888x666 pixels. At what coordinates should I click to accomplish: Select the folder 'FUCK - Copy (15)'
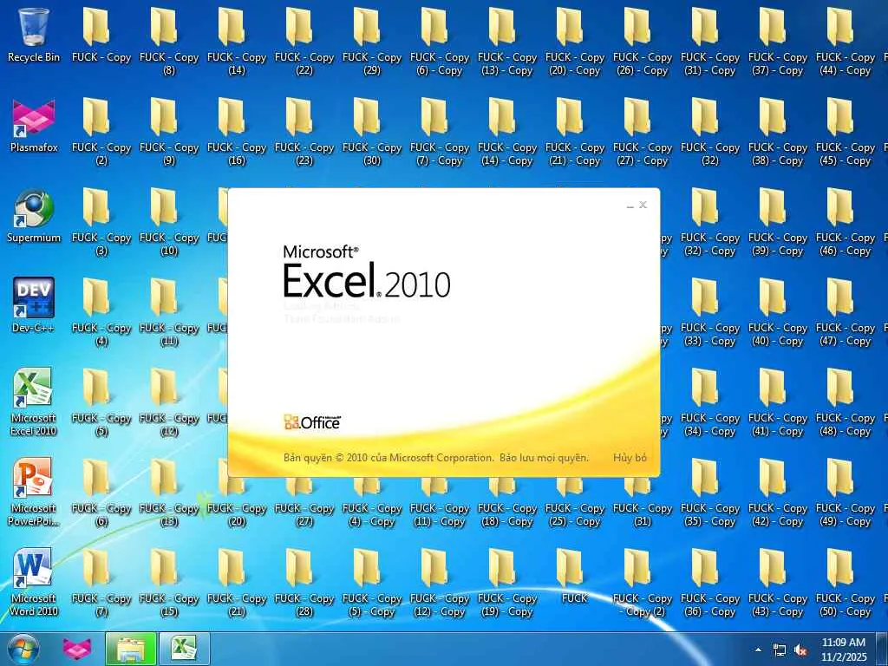pos(169,582)
